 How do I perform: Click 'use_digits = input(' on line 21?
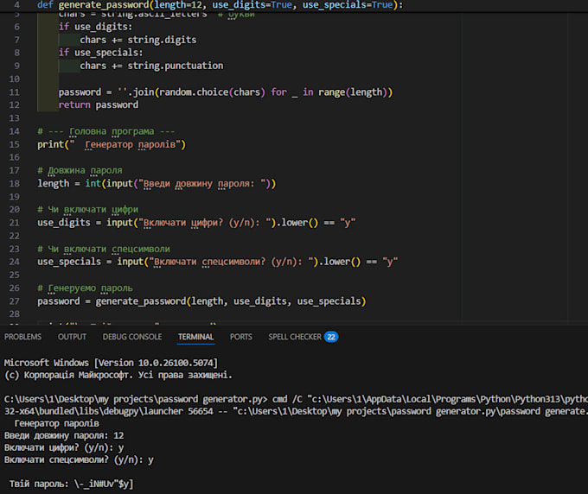(87, 223)
